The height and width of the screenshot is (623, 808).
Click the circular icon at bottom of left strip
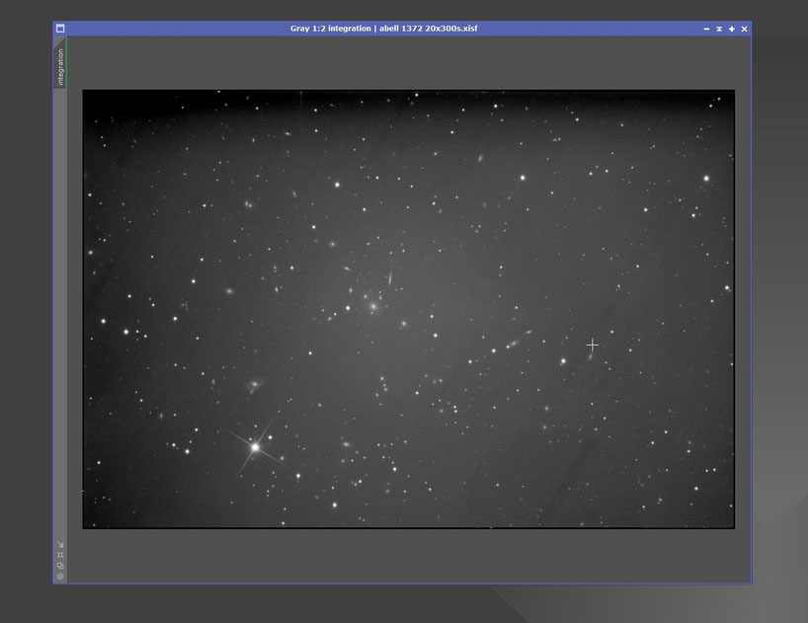(x=60, y=577)
